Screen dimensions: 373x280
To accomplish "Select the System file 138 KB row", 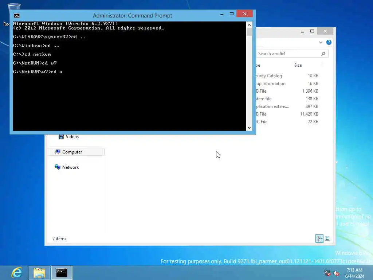I will pos(288,98).
